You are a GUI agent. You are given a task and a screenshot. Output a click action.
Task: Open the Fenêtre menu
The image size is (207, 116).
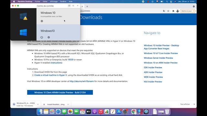[x=63, y=2]
